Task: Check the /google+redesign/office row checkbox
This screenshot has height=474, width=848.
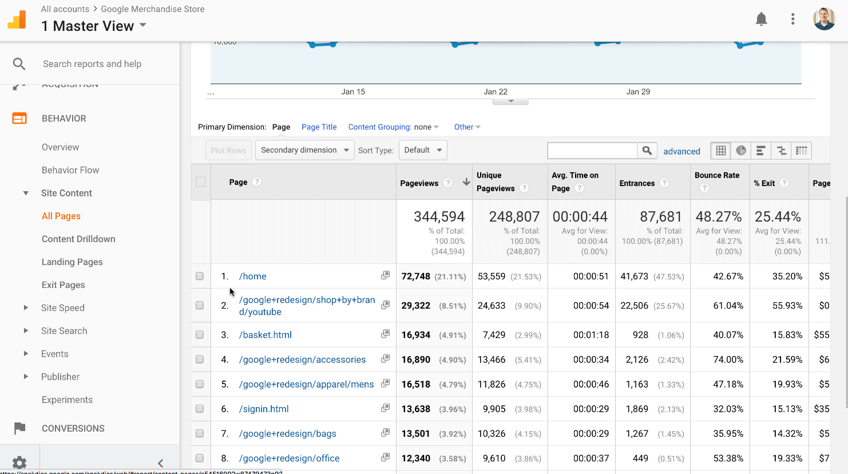Action: (200, 458)
